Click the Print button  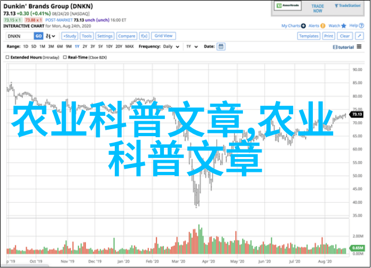coord(328,36)
